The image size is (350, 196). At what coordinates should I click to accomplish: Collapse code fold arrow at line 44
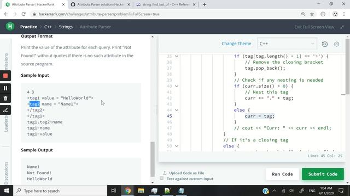(x=177, y=110)
